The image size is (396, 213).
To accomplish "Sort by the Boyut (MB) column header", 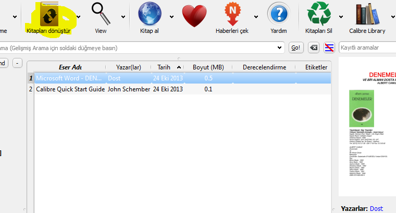I will 208,67.
